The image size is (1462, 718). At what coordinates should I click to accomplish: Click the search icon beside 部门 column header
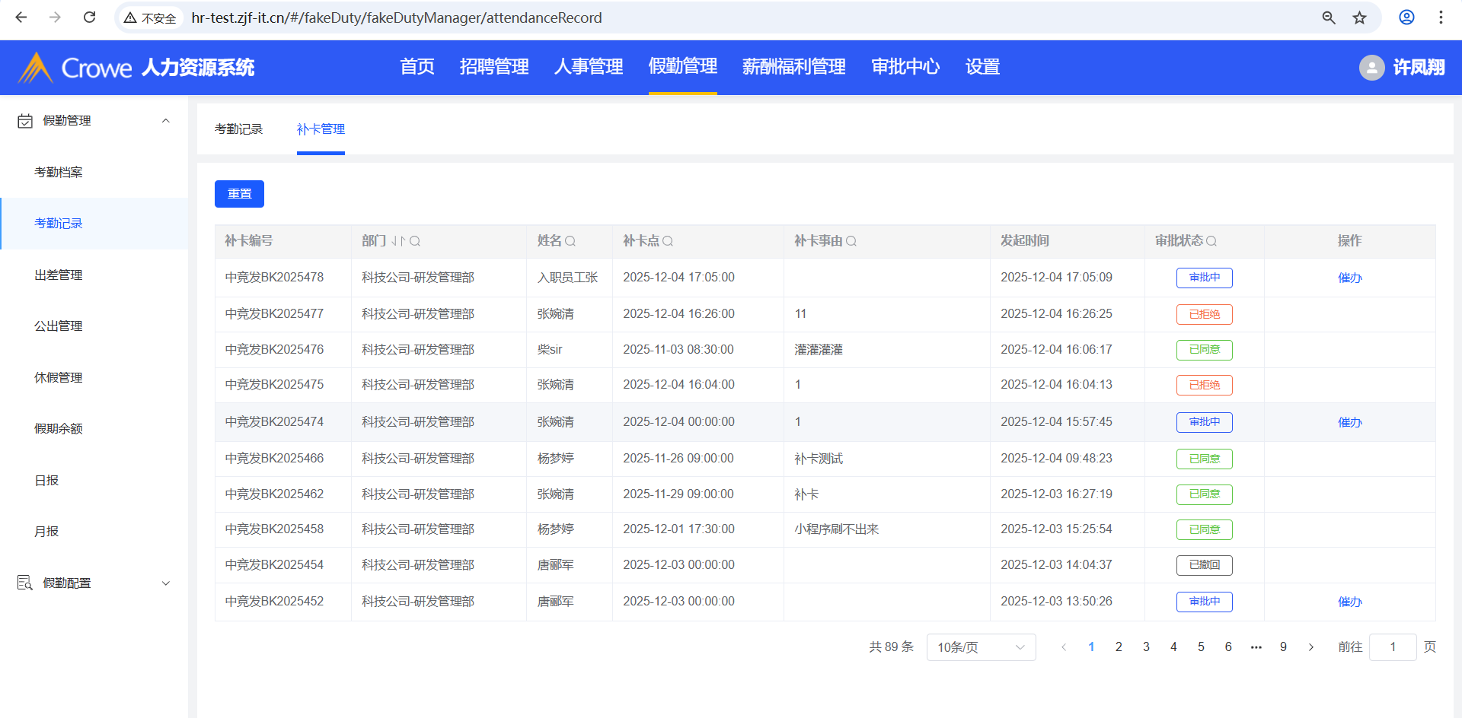415,241
